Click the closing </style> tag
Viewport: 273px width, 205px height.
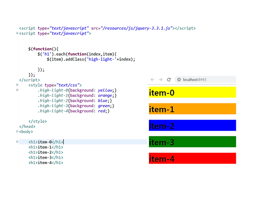(x=38, y=121)
